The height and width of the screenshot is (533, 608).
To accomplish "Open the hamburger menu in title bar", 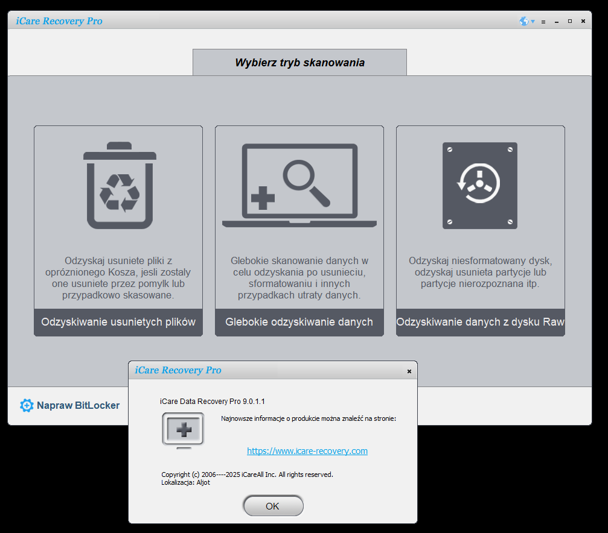I will click(x=543, y=22).
